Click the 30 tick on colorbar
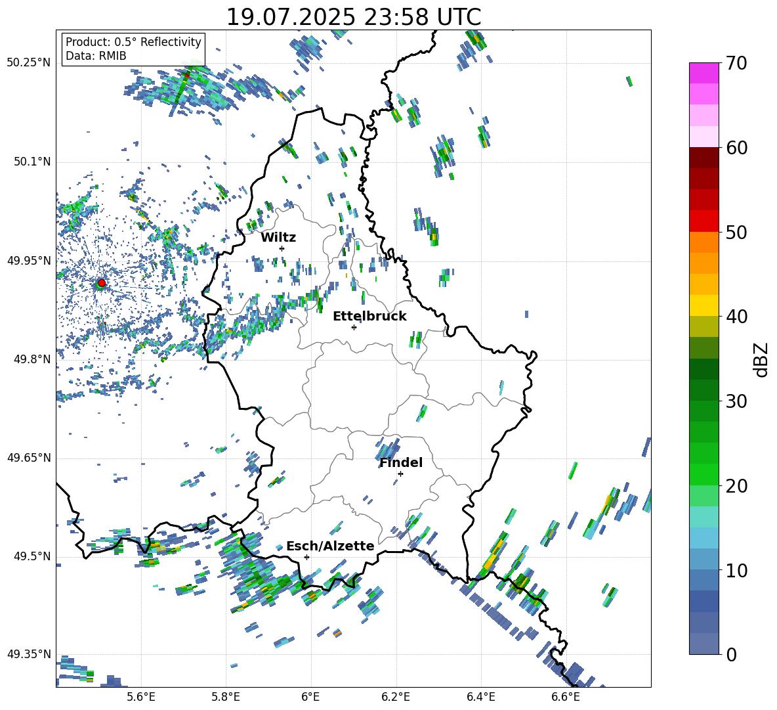777x710 pixels. 736,401
